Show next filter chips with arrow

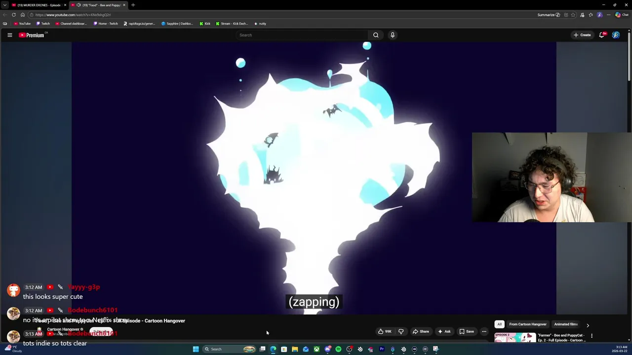(588, 325)
